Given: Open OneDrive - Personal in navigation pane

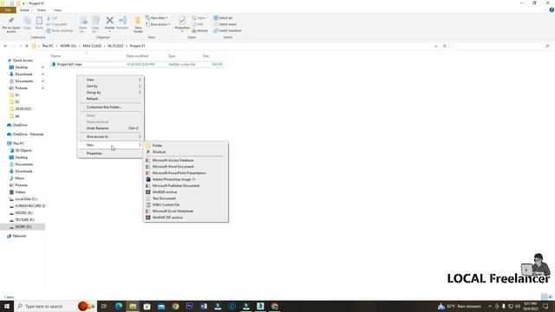Looking at the screenshot, I should pyautogui.click(x=28, y=134).
